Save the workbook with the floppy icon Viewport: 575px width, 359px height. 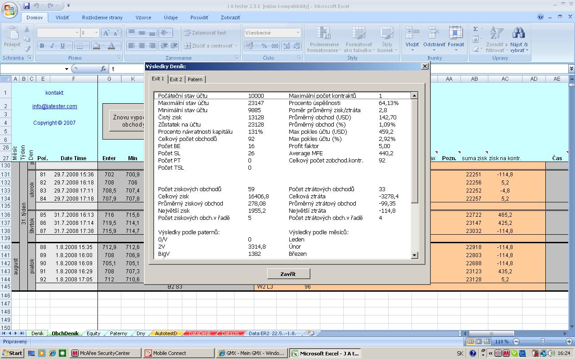(x=27, y=6)
